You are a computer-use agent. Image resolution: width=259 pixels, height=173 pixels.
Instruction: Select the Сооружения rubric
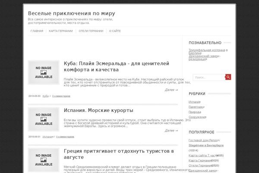tap(197, 117)
